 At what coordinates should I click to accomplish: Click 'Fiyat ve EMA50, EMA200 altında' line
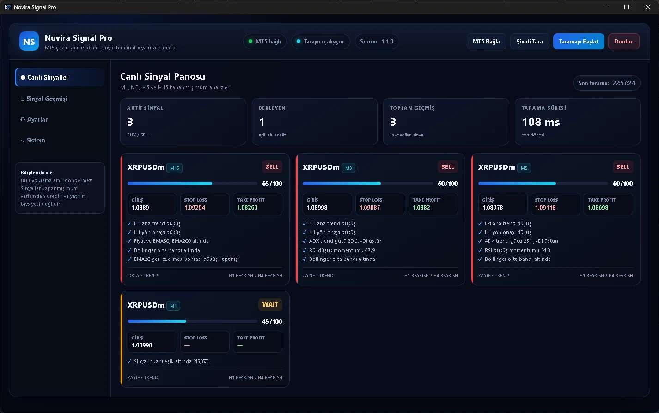pyautogui.click(x=171, y=241)
